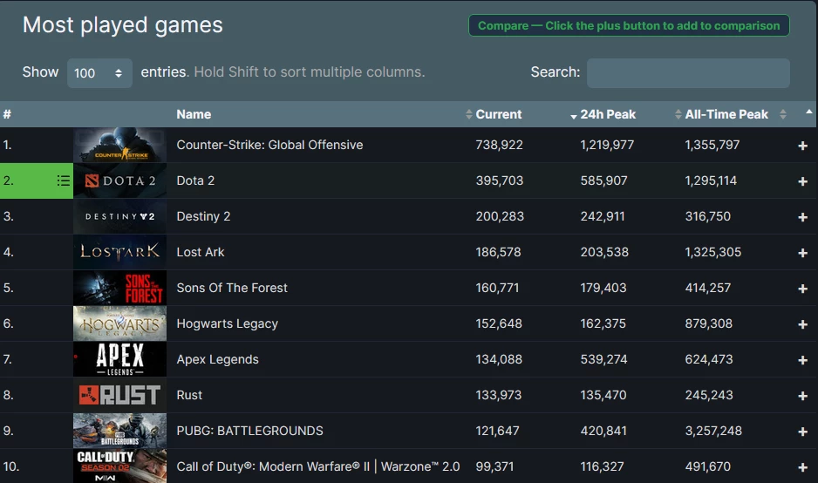
Task: Select 24h peak value 585,907
Action: [604, 180]
